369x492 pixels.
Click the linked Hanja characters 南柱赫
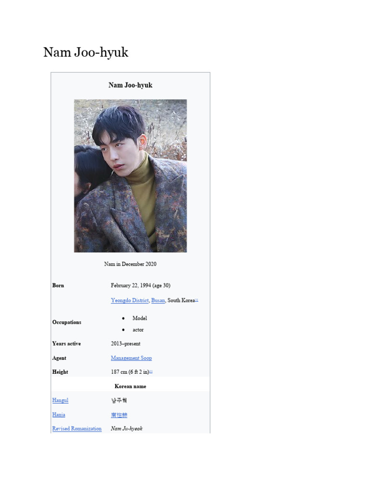tap(119, 415)
